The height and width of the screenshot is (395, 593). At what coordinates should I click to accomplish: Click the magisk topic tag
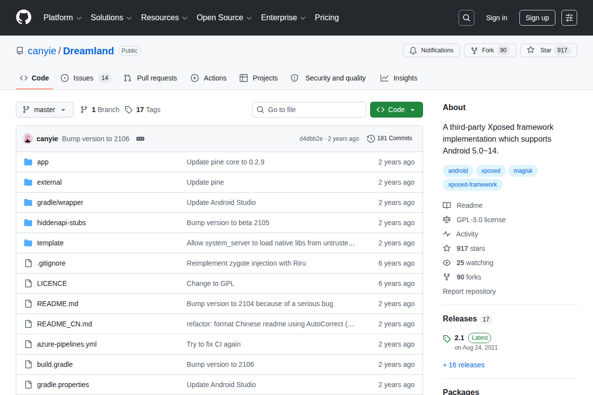(523, 171)
